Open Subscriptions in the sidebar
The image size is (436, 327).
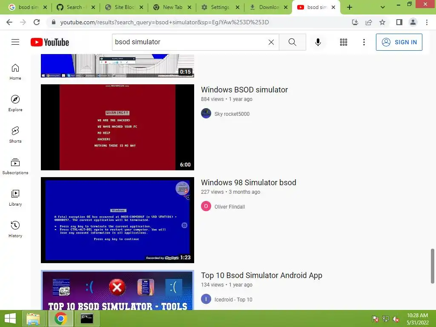click(x=15, y=166)
